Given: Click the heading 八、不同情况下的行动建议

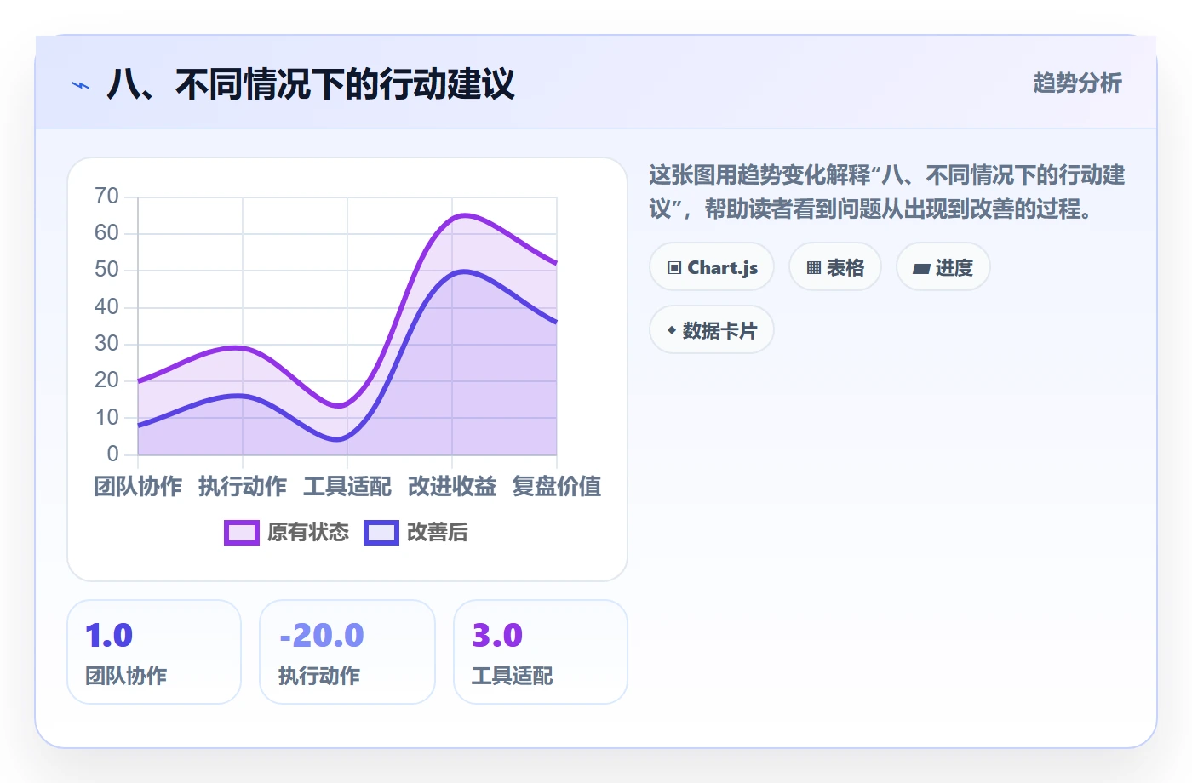Looking at the screenshot, I should click(311, 84).
